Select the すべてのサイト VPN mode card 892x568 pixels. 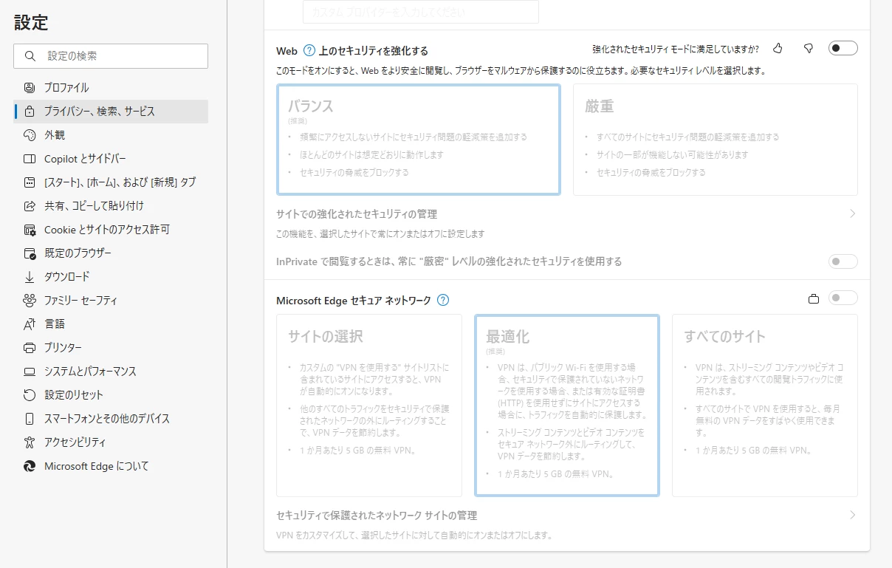click(x=765, y=406)
